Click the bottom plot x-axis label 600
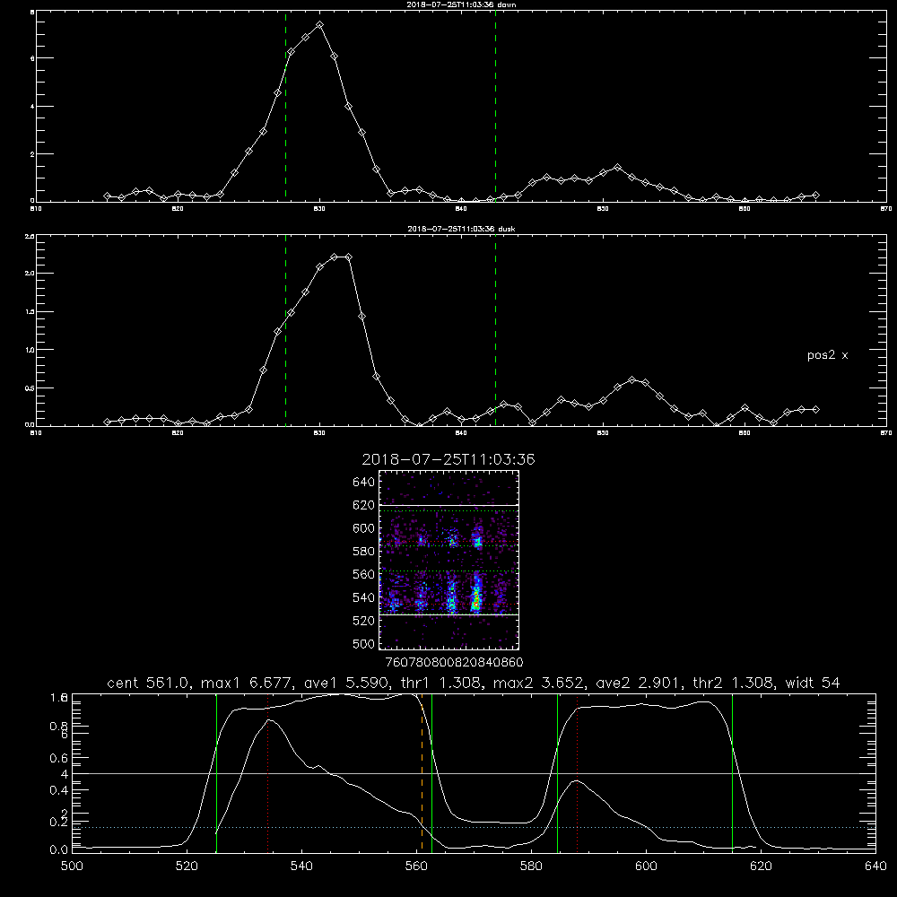Image resolution: width=897 pixels, height=897 pixels. coord(647,867)
